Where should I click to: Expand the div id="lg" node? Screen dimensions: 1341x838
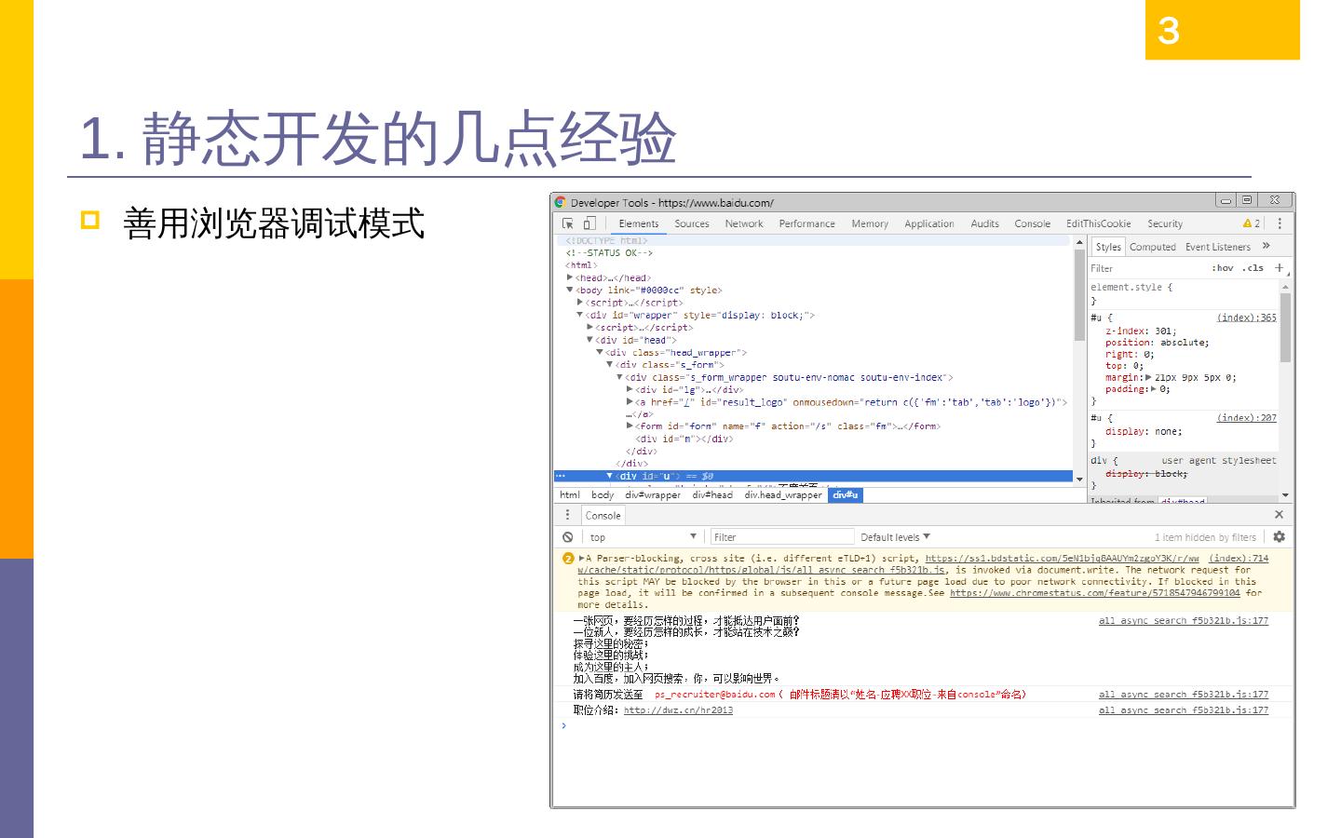[x=630, y=389]
